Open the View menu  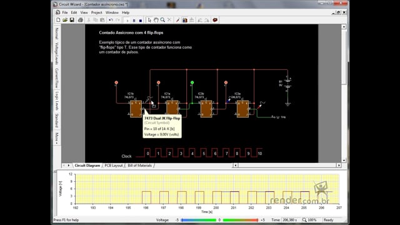coord(84,12)
